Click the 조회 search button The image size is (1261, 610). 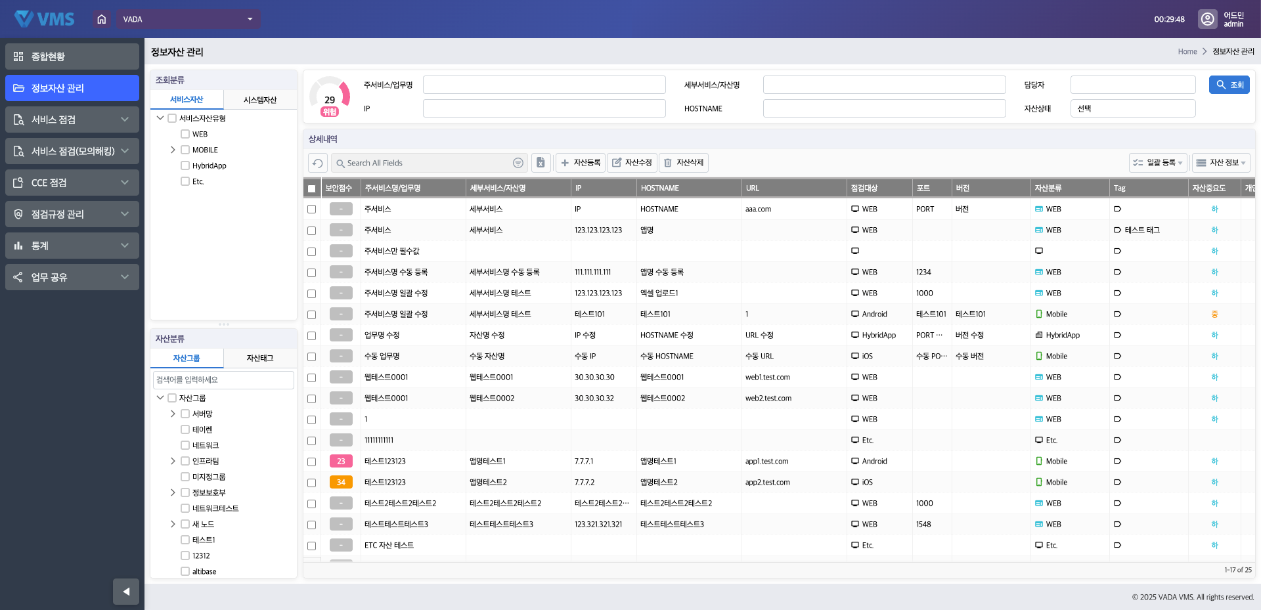click(x=1229, y=85)
